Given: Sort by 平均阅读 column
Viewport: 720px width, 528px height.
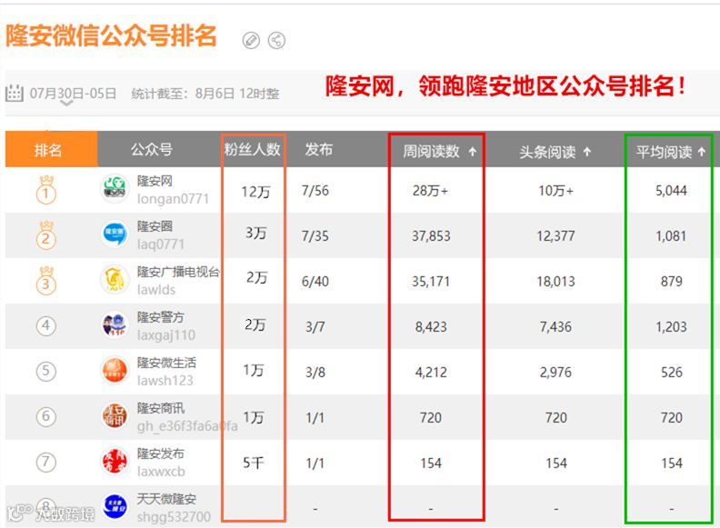Looking at the screenshot, I should coord(664,152).
